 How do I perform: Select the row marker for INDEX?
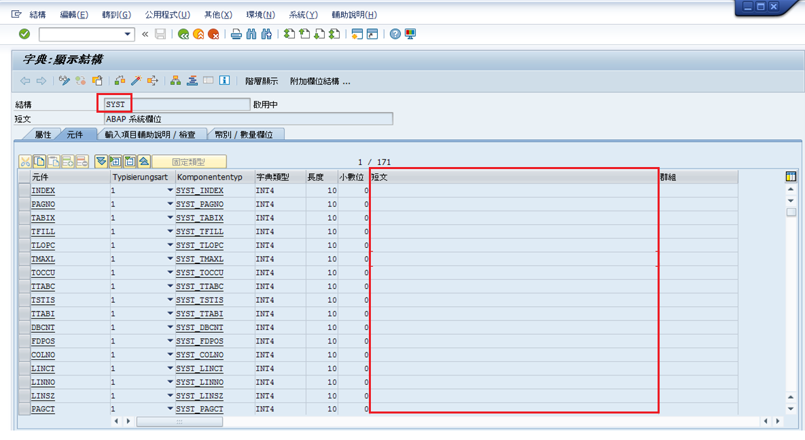tap(24, 191)
